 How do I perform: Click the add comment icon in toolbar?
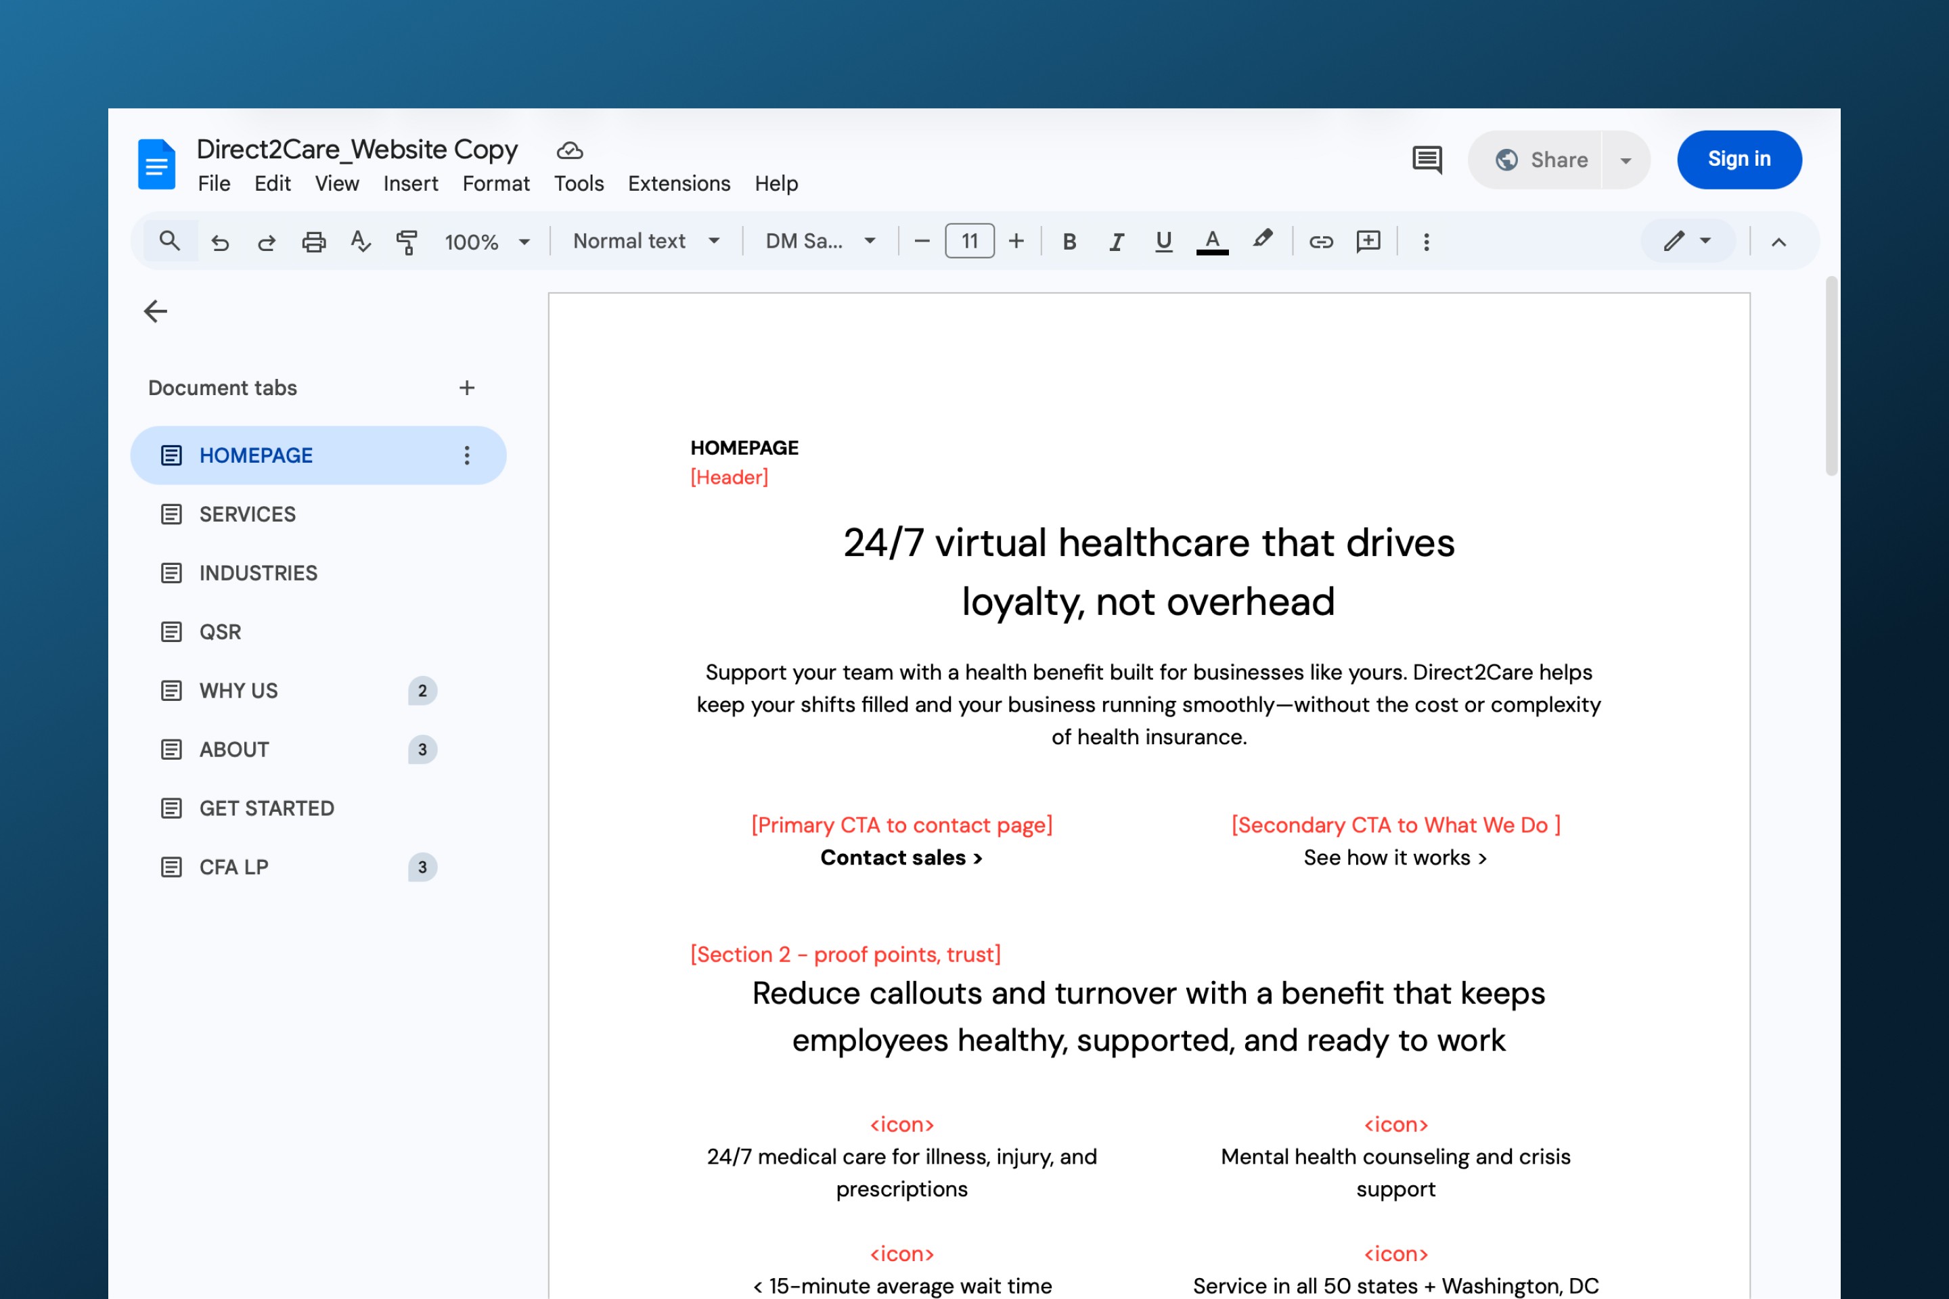click(1368, 242)
